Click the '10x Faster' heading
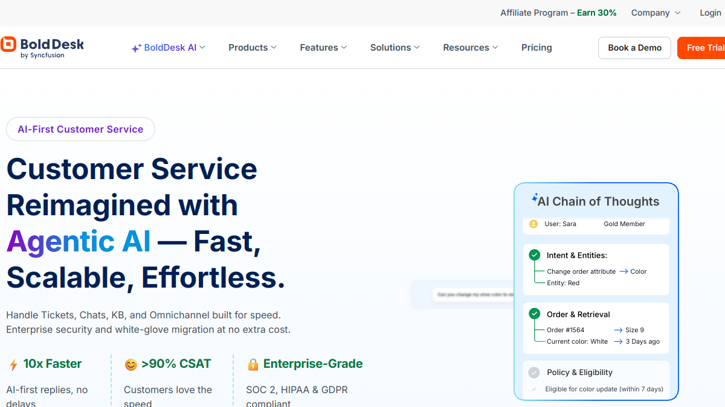The width and height of the screenshot is (725, 407). [x=53, y=364]
